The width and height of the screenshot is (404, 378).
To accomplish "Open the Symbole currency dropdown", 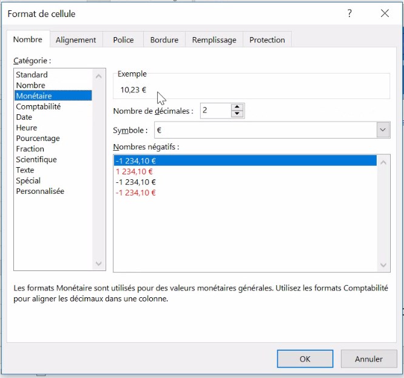I will click(383, 130).
